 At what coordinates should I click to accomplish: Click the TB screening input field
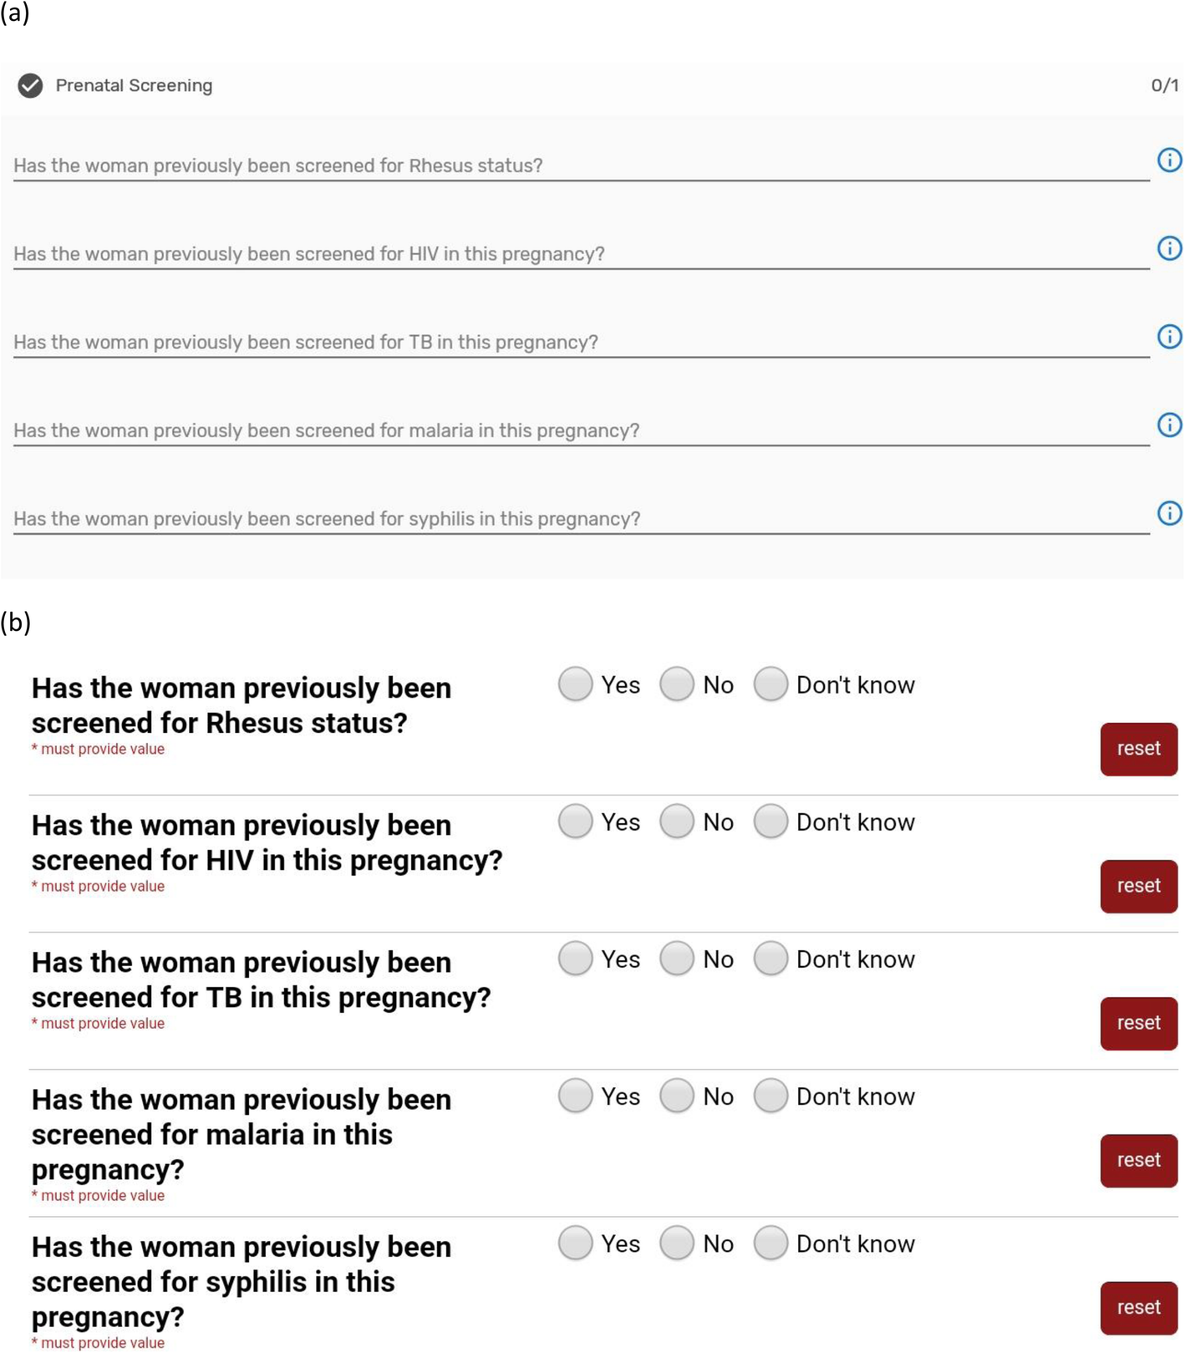coord(580,343)
